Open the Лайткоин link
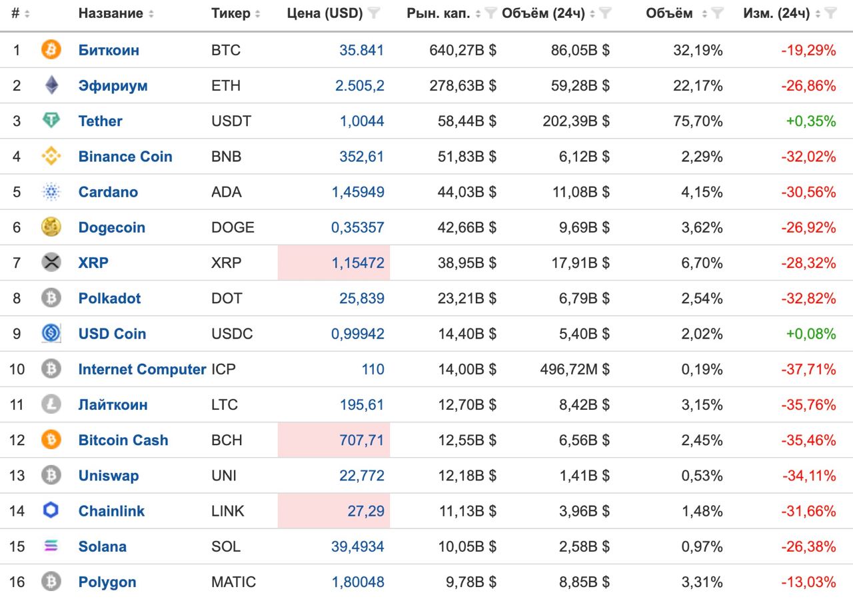This screenshot has height=599, width=853. pyautogui.click(x=113, y=404)
